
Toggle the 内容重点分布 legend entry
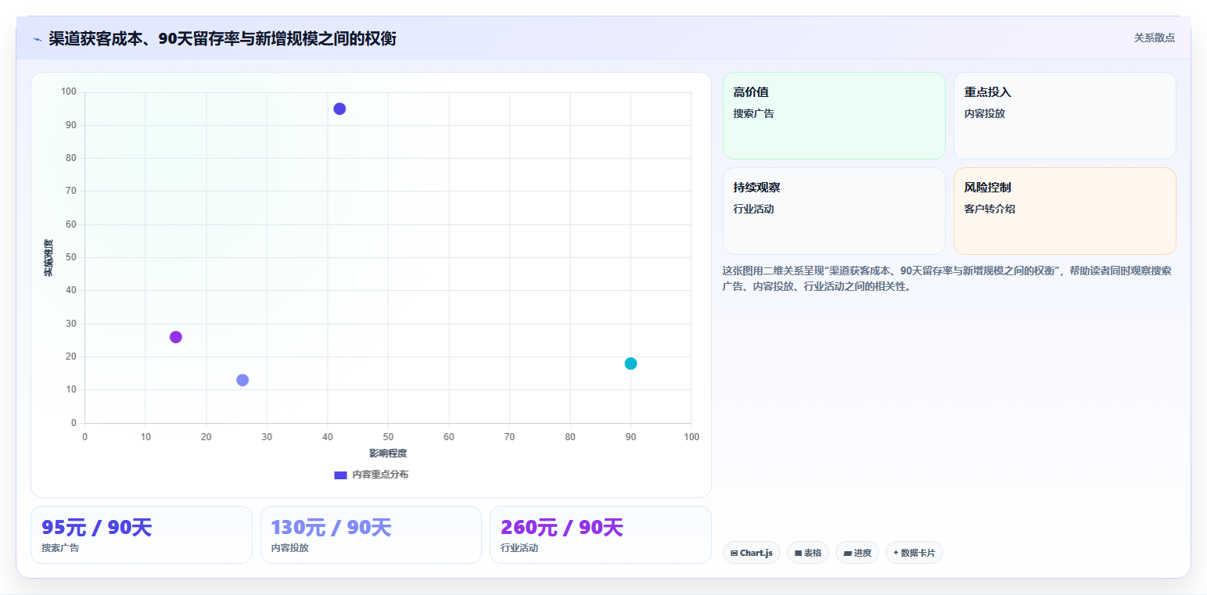click(x=371, y=475)
